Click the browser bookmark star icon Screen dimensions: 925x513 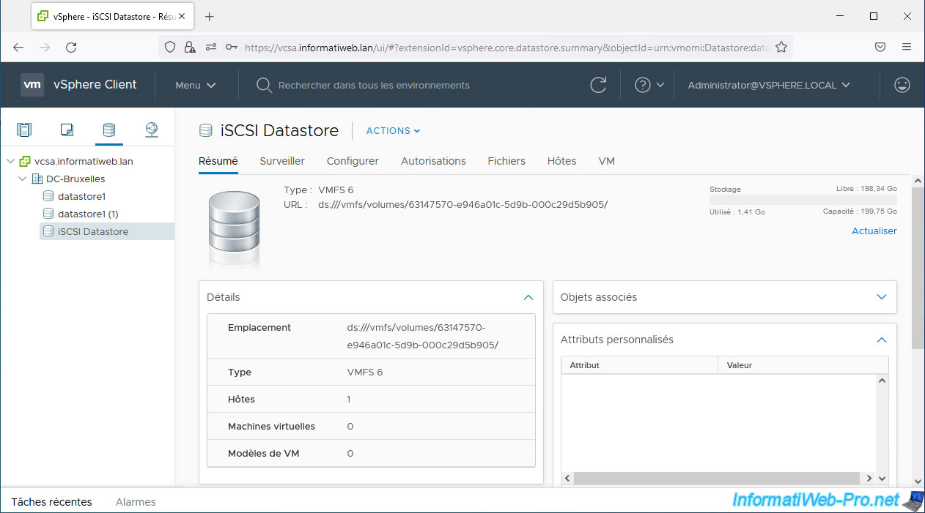point(781,47)
